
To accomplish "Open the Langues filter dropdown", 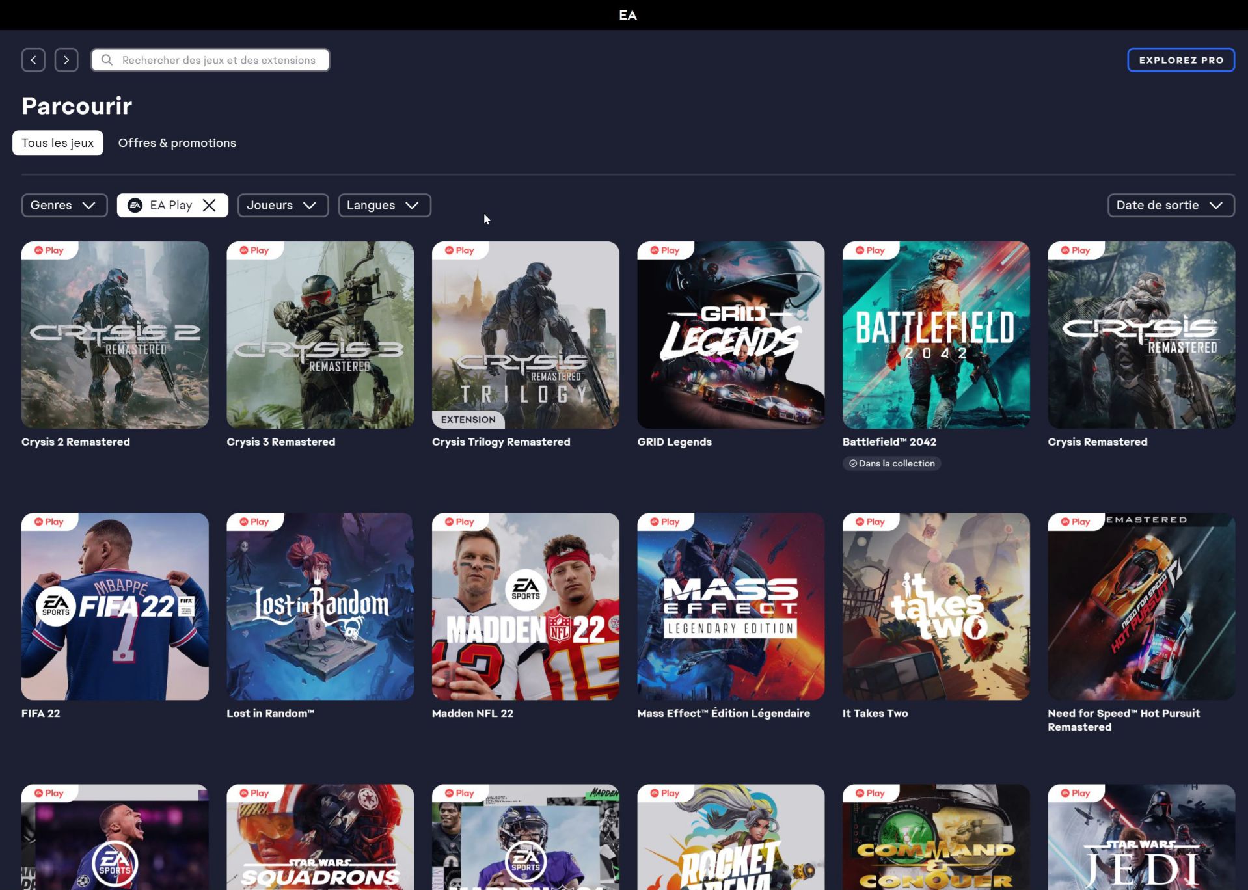I will 384,206.
